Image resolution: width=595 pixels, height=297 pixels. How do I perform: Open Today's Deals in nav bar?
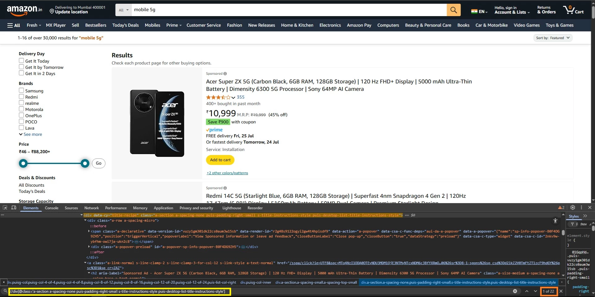pyautogui.click(x=125, y=25)
